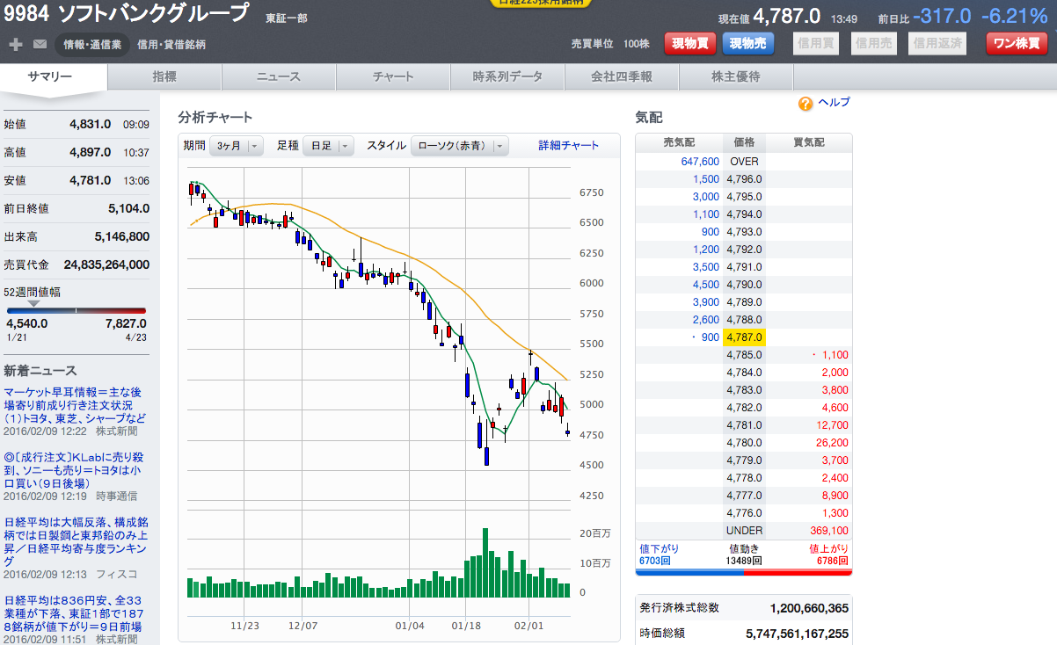
Task: Click bid price 4,780.0 row
Action: [743, 442]
